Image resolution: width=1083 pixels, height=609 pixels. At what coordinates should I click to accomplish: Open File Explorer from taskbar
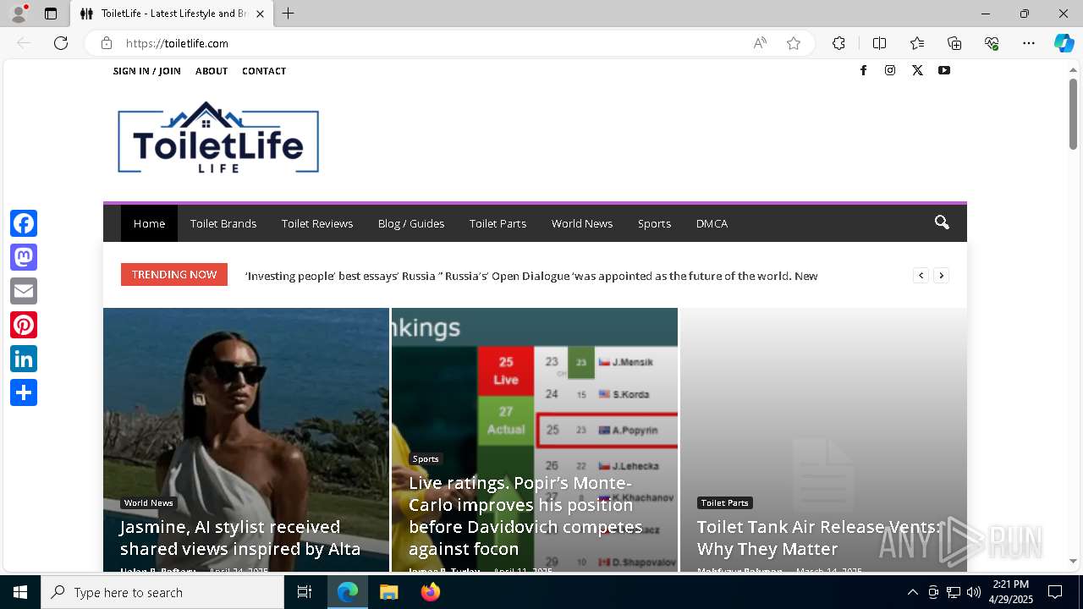(x=388, y=592)
